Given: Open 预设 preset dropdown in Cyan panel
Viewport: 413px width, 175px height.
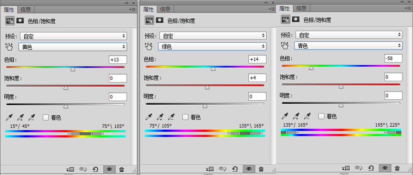Looking at the screenshot, I should pos(349,34).
